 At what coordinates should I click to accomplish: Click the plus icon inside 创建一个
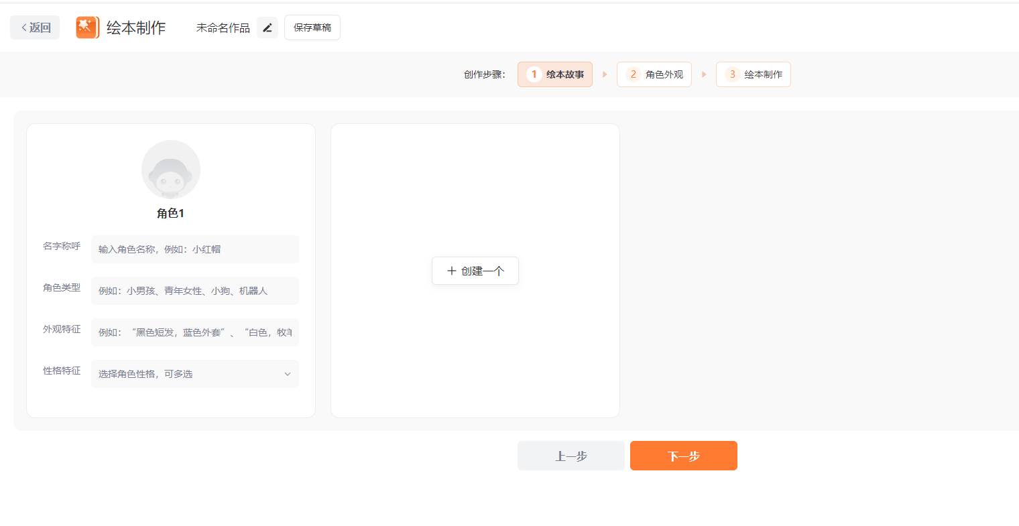click(x=452, y=270)
